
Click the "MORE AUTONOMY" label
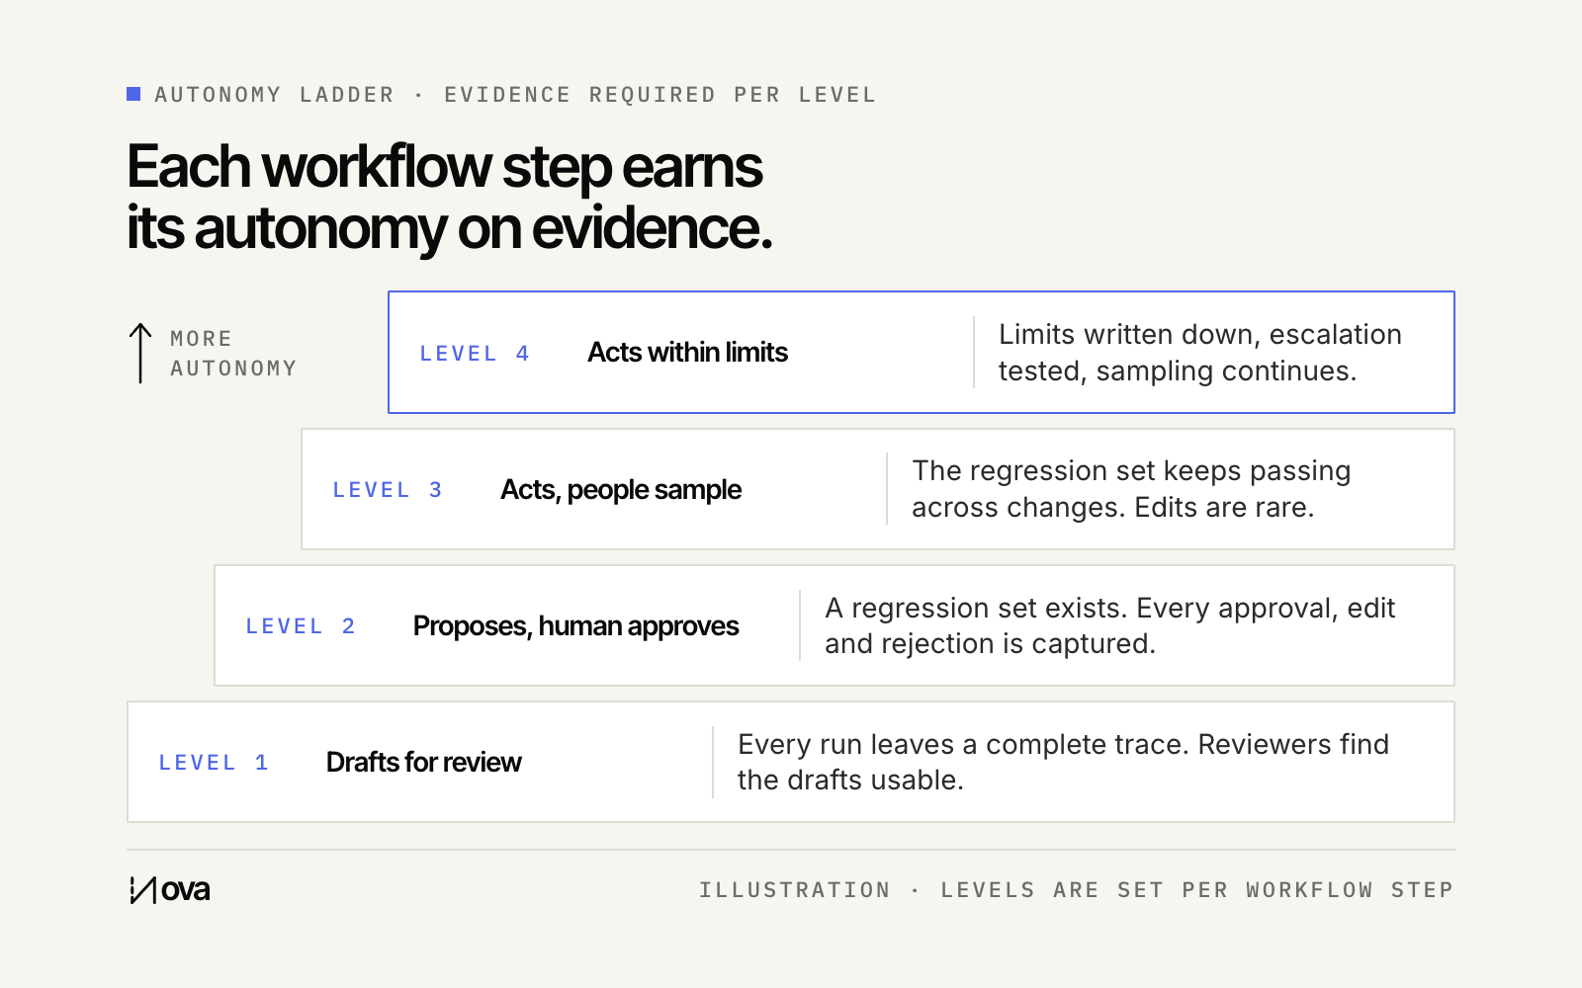point(233,354)
